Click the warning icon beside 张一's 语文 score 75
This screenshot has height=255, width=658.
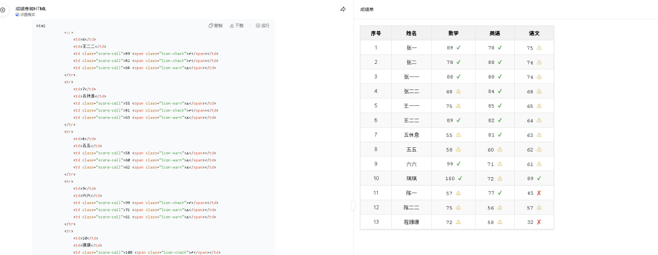(539, 48)
